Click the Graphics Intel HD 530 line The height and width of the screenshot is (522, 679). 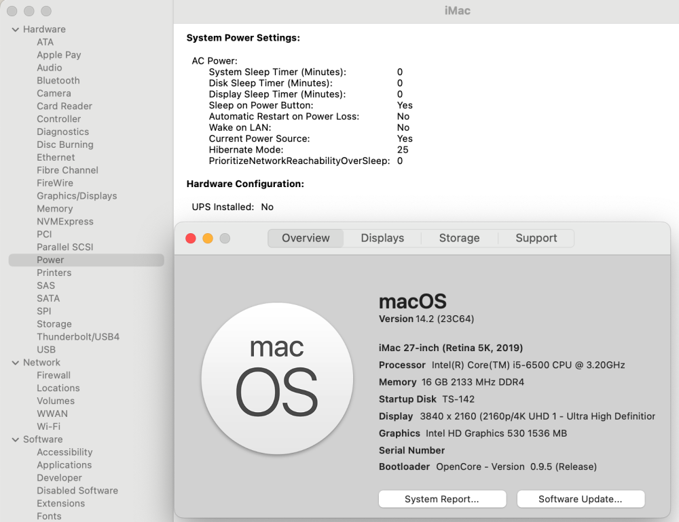coord(473,433)
